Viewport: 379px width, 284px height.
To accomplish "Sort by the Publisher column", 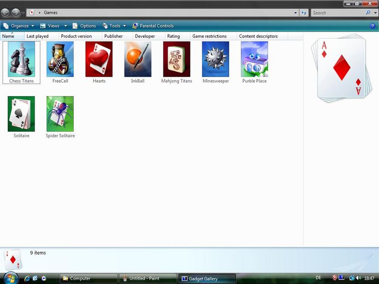I will pyautogui.click(x=117, y=36).
